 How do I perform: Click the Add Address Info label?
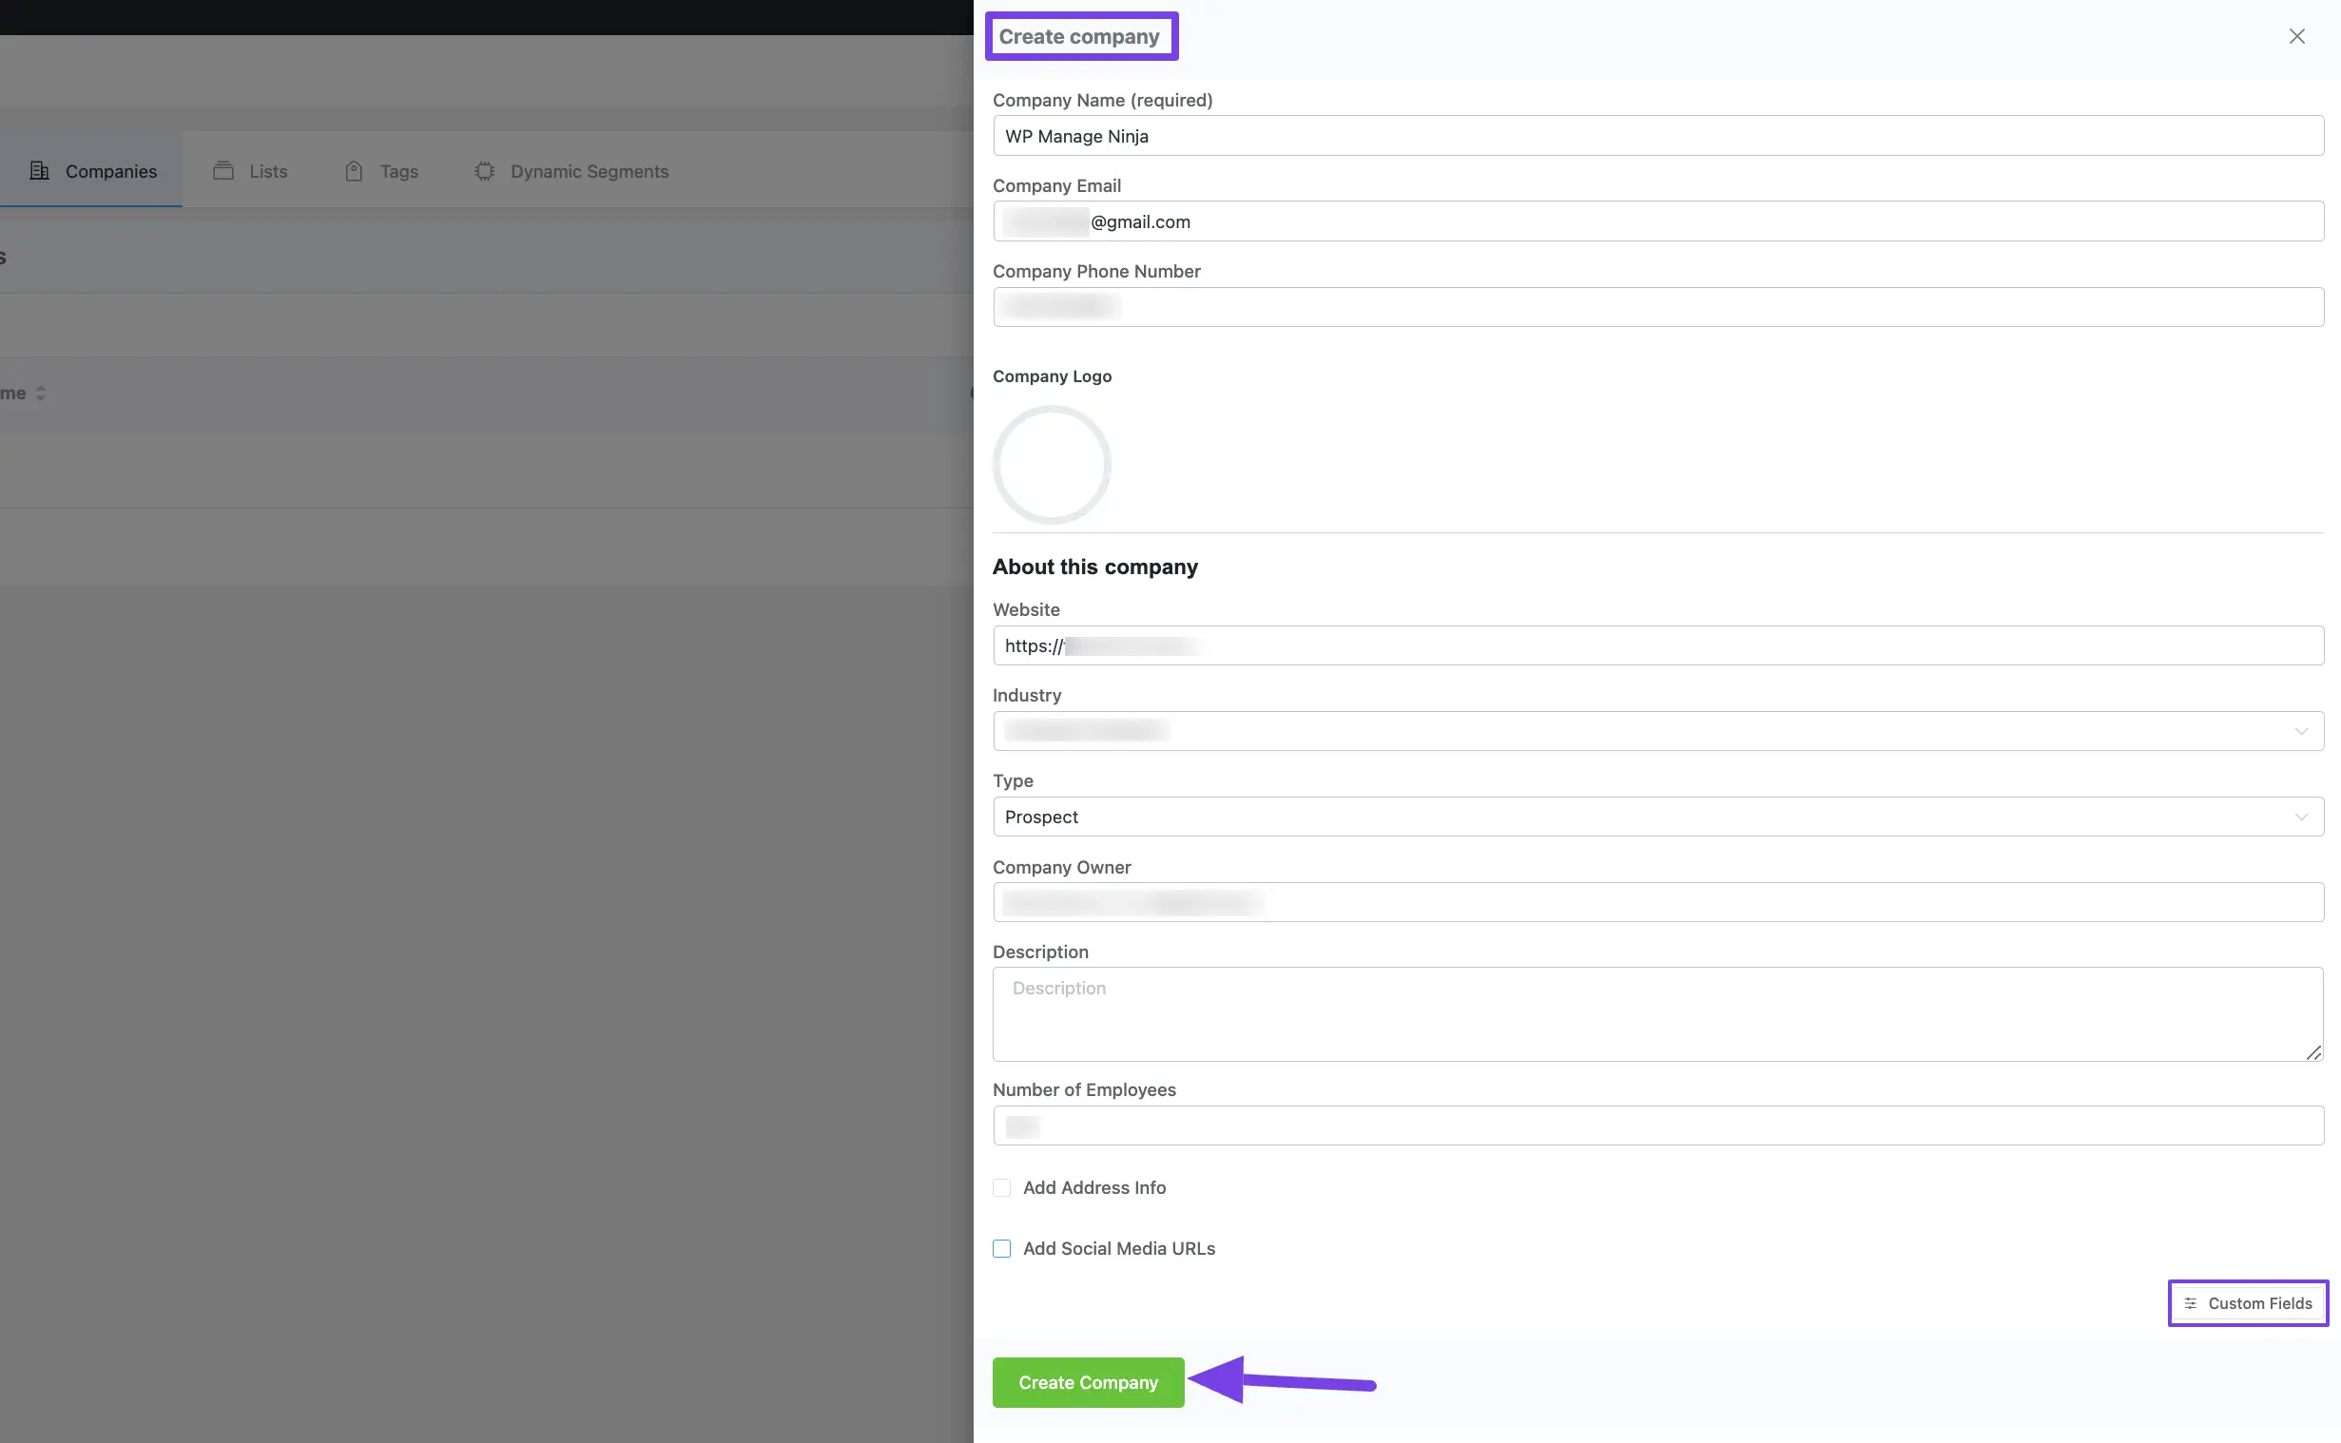1093,1187
